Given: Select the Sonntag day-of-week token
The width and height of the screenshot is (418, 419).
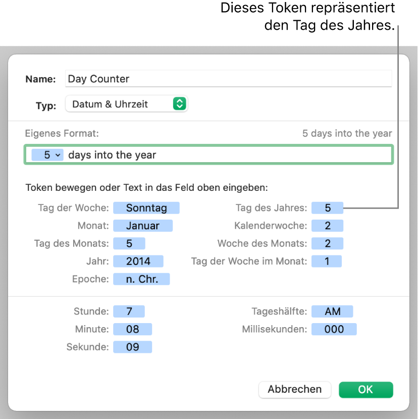Looking at the screenshot, I should pyautogui.click(x=146, y=207).
